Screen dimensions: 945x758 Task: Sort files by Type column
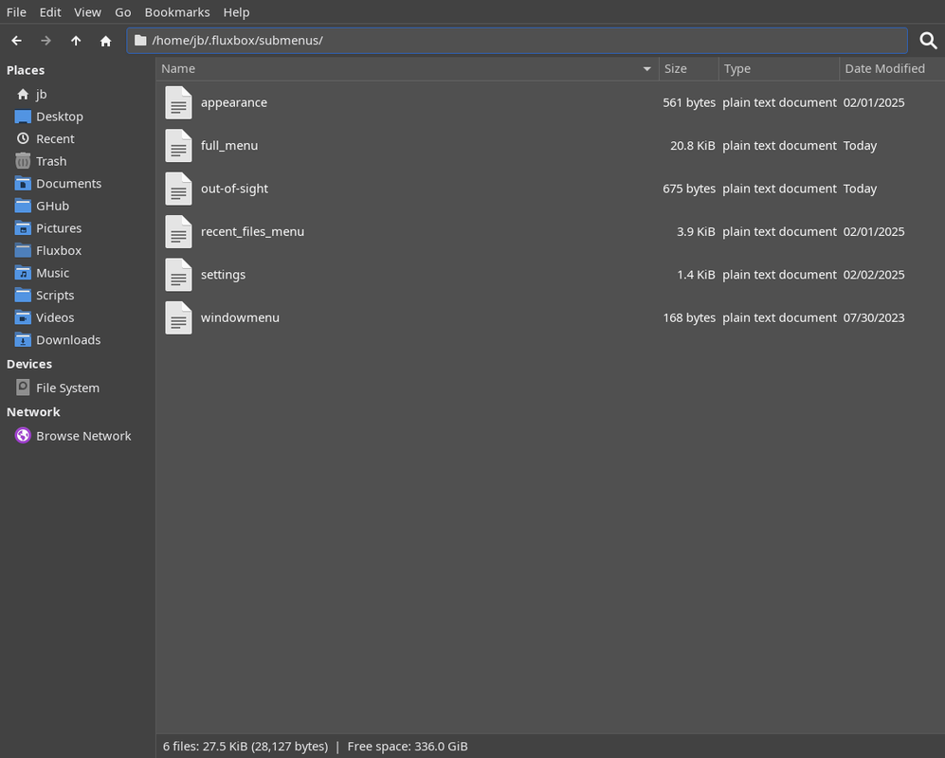(x=779, y=68)
